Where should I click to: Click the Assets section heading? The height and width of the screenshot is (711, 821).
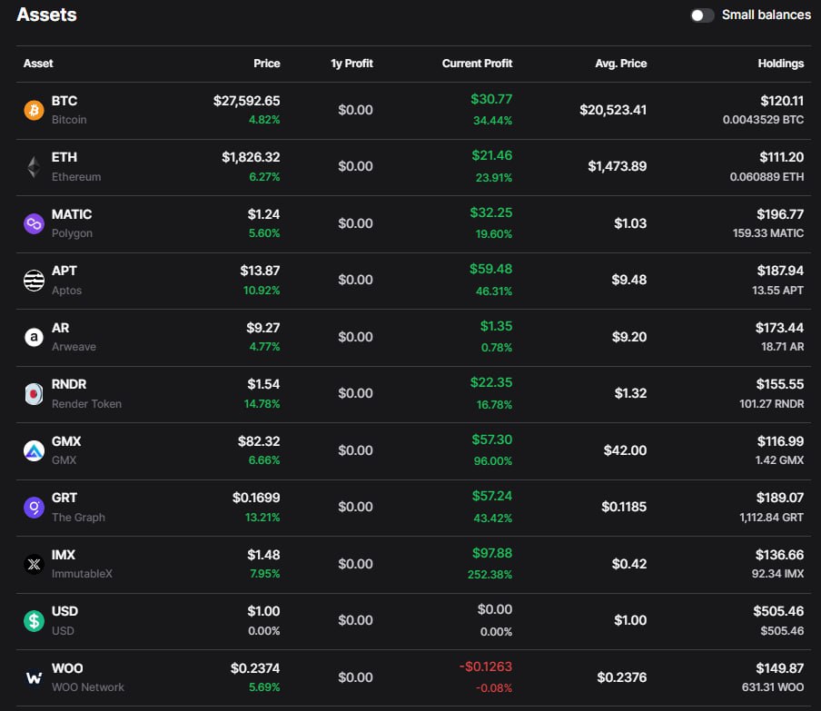(x=46, y=15)
